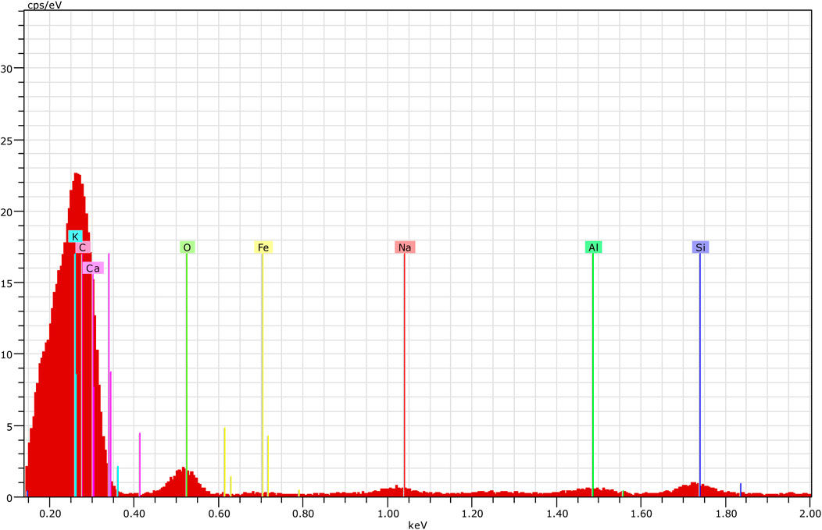822x530 pixels.
Task: Click the x-axis value 1.00
Action: pyautogui.click(x=388, y=514)
